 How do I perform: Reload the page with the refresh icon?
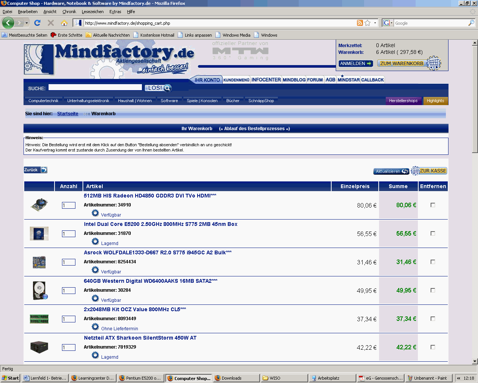point(37,23)
